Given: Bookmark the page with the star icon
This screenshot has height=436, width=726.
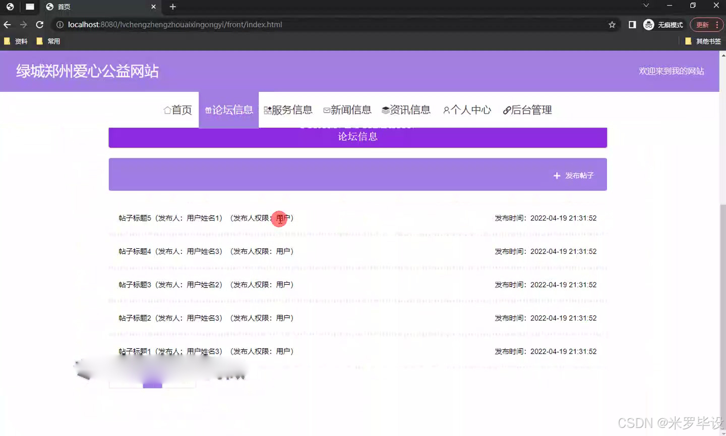Looking at the screenshot, I should point(611,24).
